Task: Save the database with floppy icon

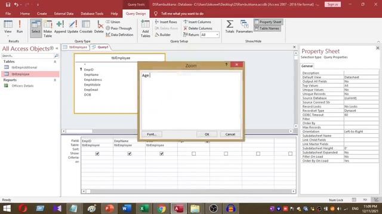Action: click(x=8, y=5)
